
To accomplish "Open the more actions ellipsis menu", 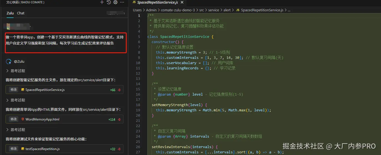I will click(x=122, y=2).
